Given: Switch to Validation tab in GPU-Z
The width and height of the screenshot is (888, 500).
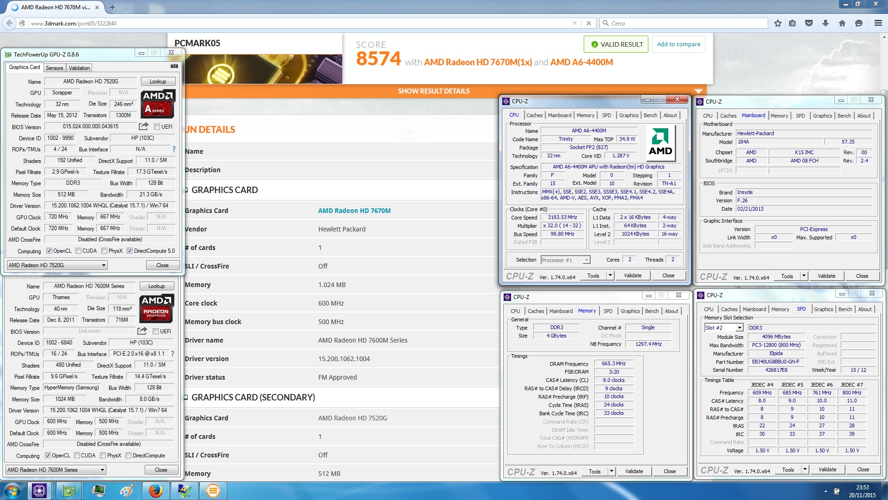Looking at the screenshot, I should (x=79, y=68).
